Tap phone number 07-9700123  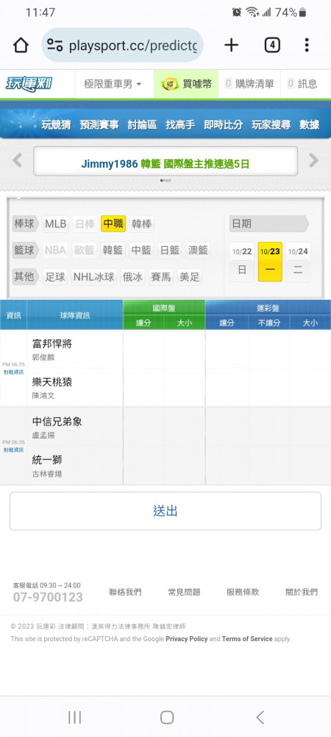pos(48,598)
